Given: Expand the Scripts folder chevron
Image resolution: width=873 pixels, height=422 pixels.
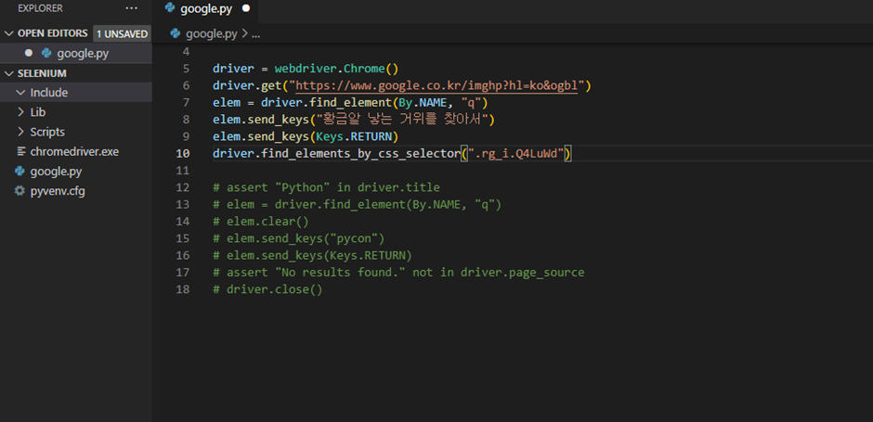Looking at the screenshot, I should click(x=21, y=132).
